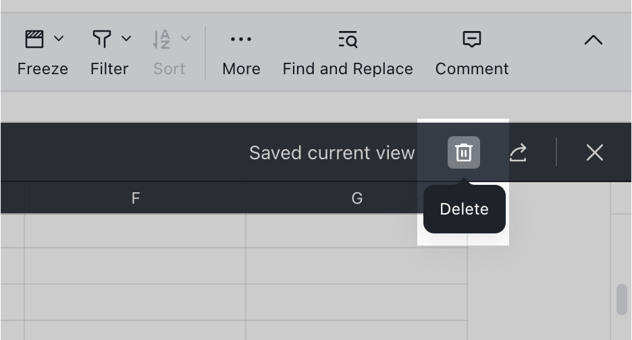This screenshot has height=340, width=632.
Task: Select column G header
Action: pos(357,198)
